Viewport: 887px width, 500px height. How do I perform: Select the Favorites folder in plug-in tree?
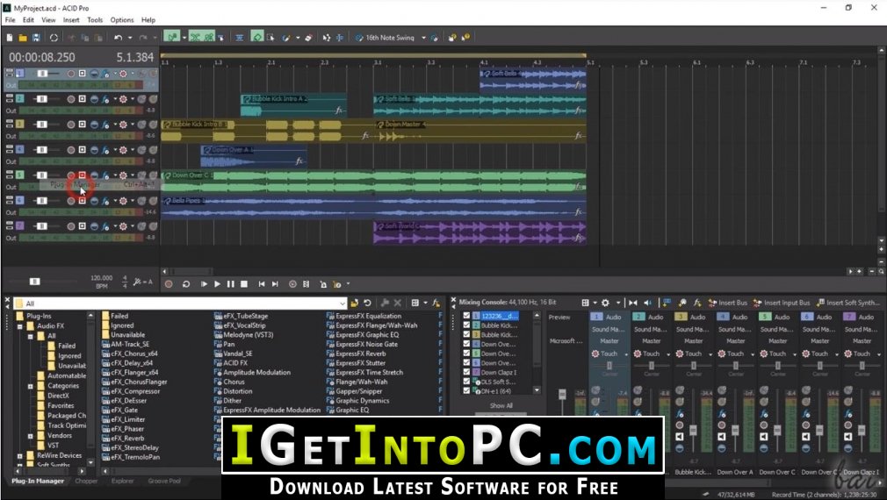point(61,405)
